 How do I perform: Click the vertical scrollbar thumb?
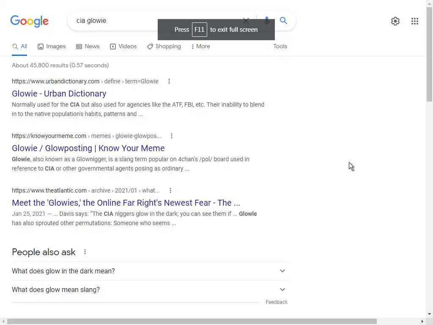coord(430,55)
